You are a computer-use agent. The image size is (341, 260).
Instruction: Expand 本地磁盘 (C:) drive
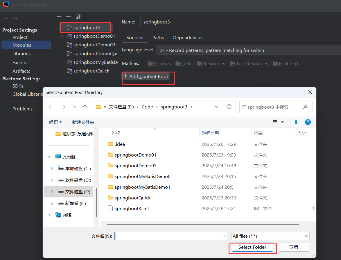click(52, 169)
